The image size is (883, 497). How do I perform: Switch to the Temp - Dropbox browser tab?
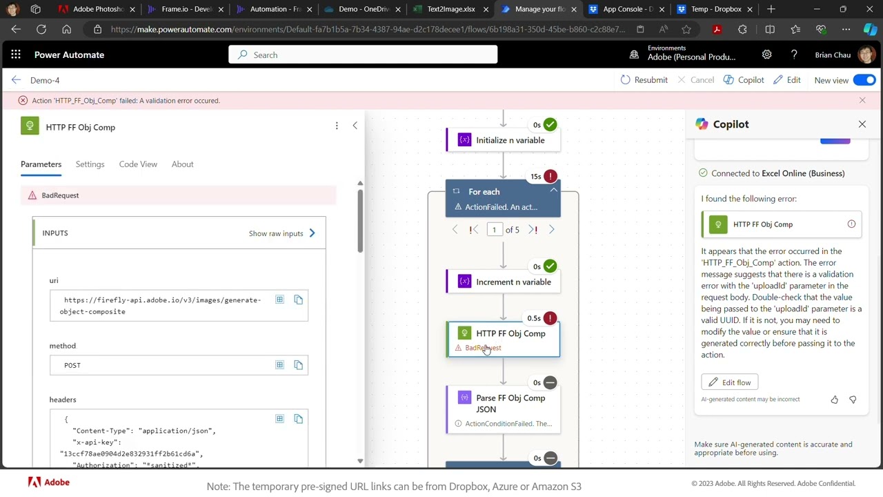click(x=714, y=10)
